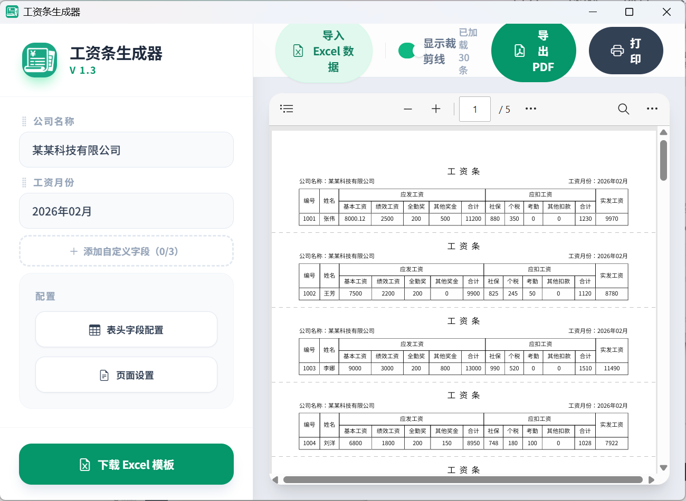Export payslips with 导出 PDF
The height and width of the screenshot is (501, 686).
[533, 51]
